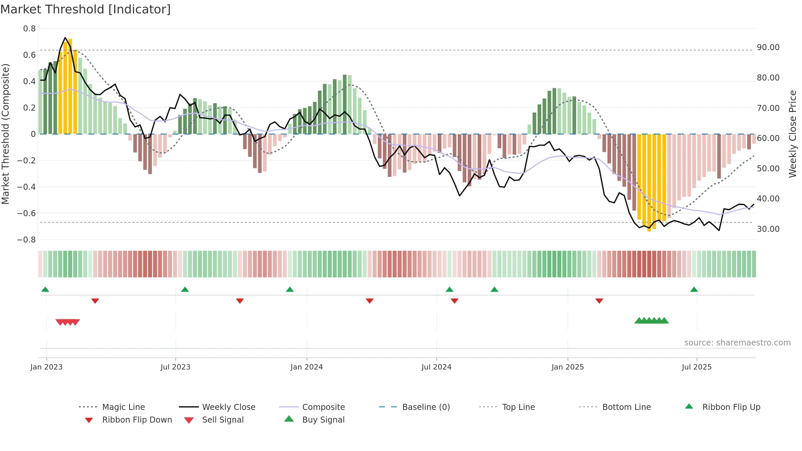802x451 pixels.
Task: Click the Jan 2023 x-axis label
Action: (46, 367)
